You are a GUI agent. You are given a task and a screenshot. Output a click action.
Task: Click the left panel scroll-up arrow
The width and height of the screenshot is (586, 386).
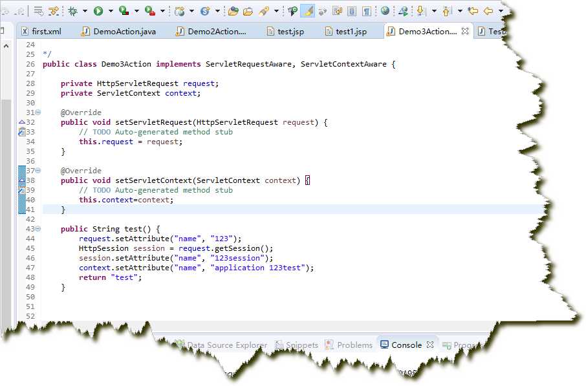pyautogui.click(x=6, y=47)
